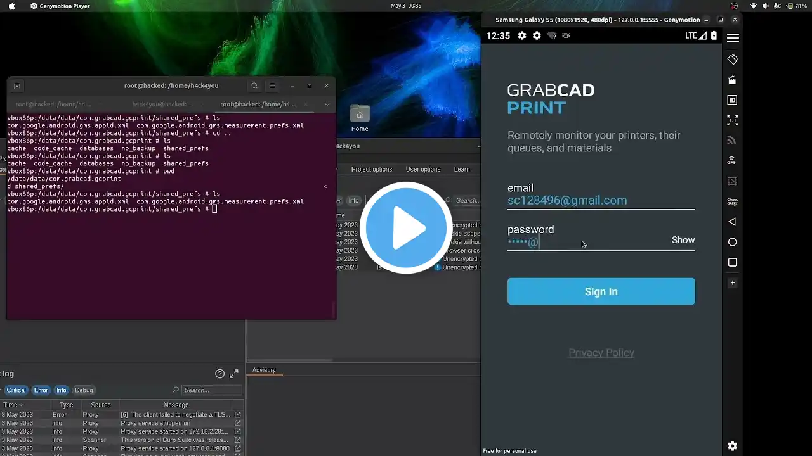This screenshot has height=456, width=812.
Task: Open the Genymotion video film-strip icon
Action: 733,181
